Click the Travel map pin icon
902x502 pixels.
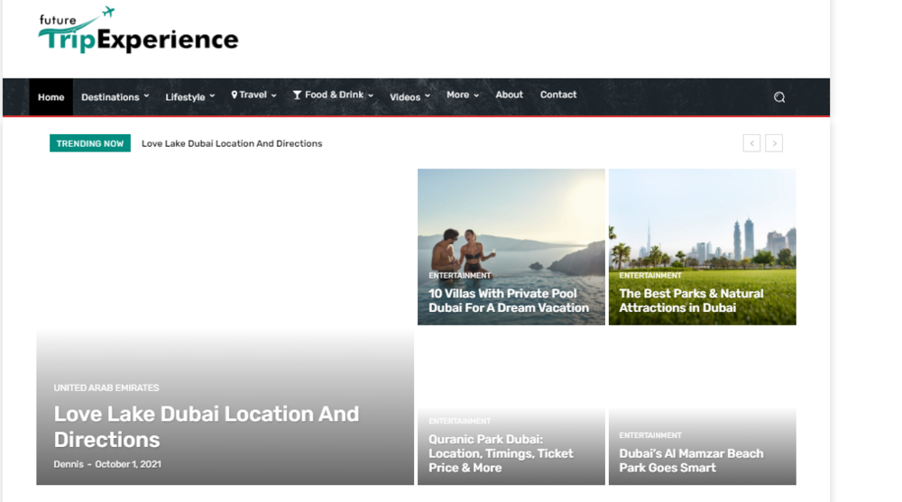[235, 95]
